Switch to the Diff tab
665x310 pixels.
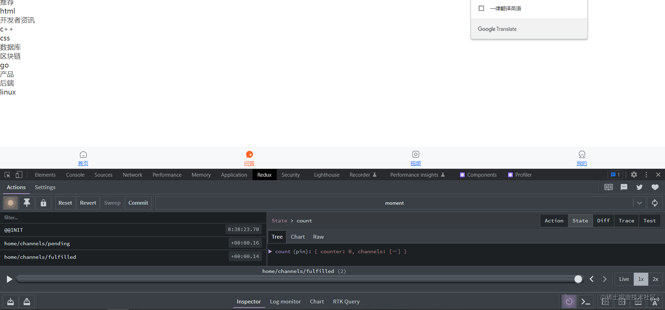tap(603, 221)
